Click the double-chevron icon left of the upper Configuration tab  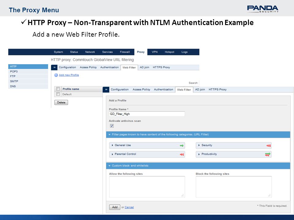[x=55, y=67]
